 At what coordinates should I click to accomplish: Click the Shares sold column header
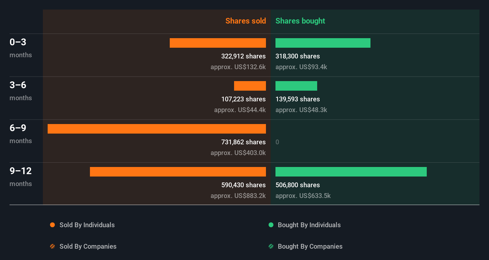click(x=246, y=21)
